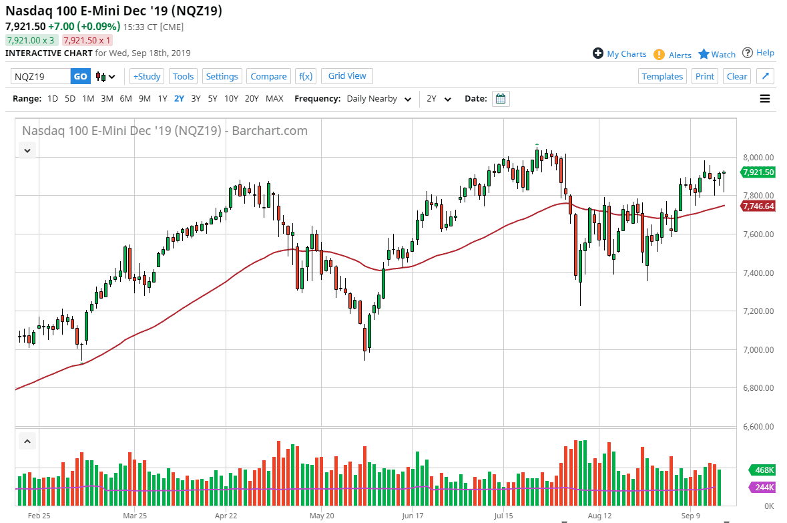Open the calendar date picker icon

click(501, 99)
